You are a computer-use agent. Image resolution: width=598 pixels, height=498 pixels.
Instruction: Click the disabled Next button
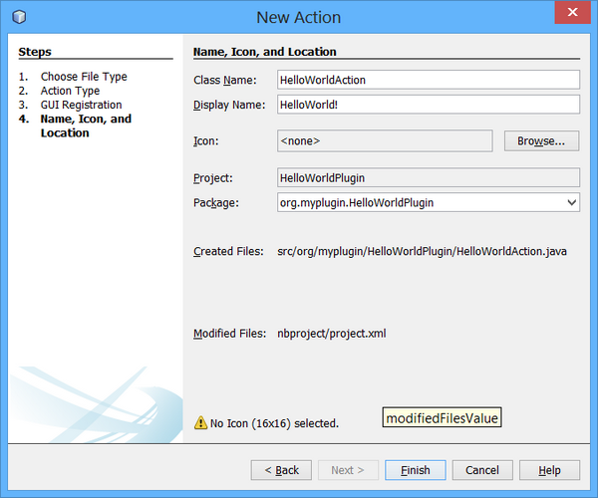click(348, 470)
